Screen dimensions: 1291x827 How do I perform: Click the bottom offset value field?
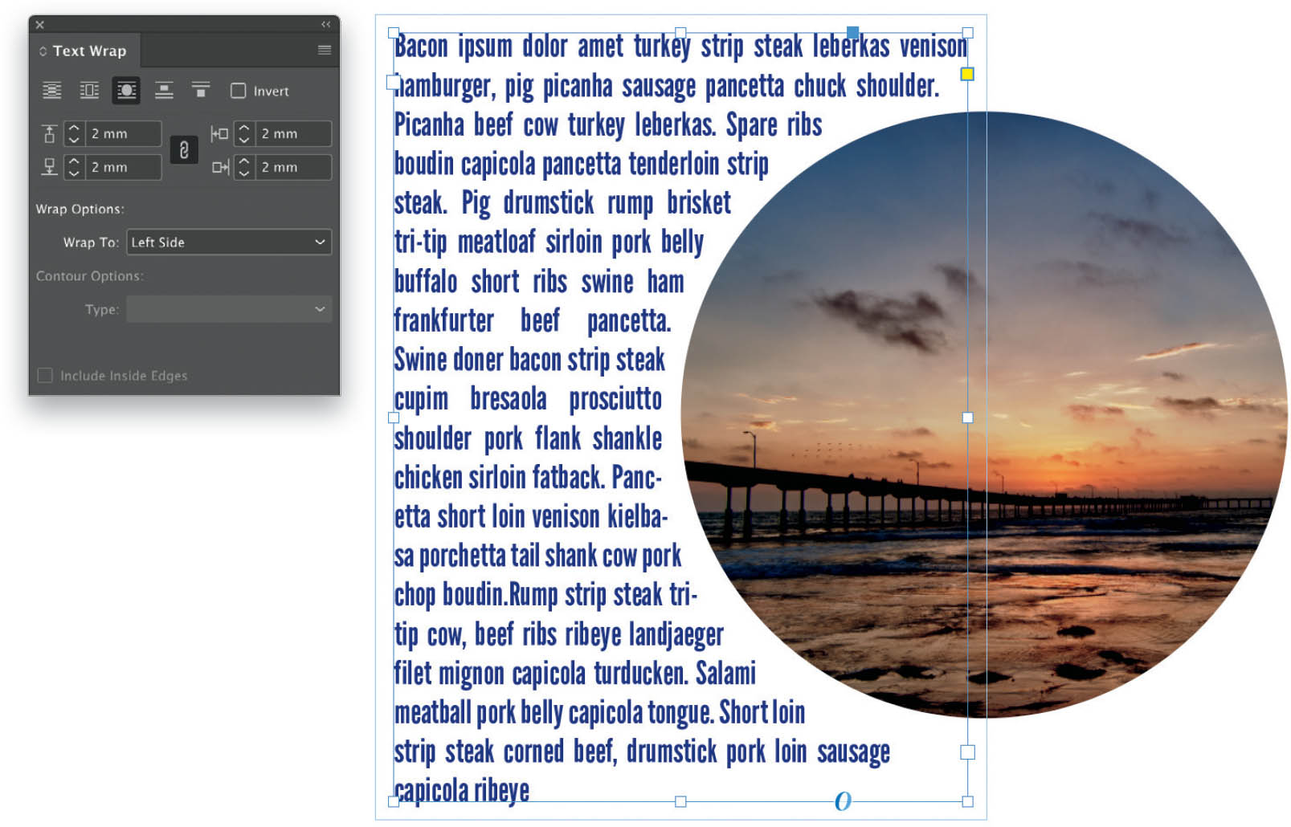[x=124, y=167]
